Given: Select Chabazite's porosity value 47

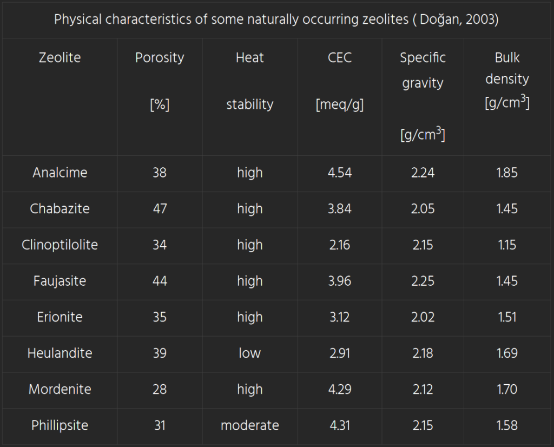Looking at the screenshot, I should coord(160,209).
